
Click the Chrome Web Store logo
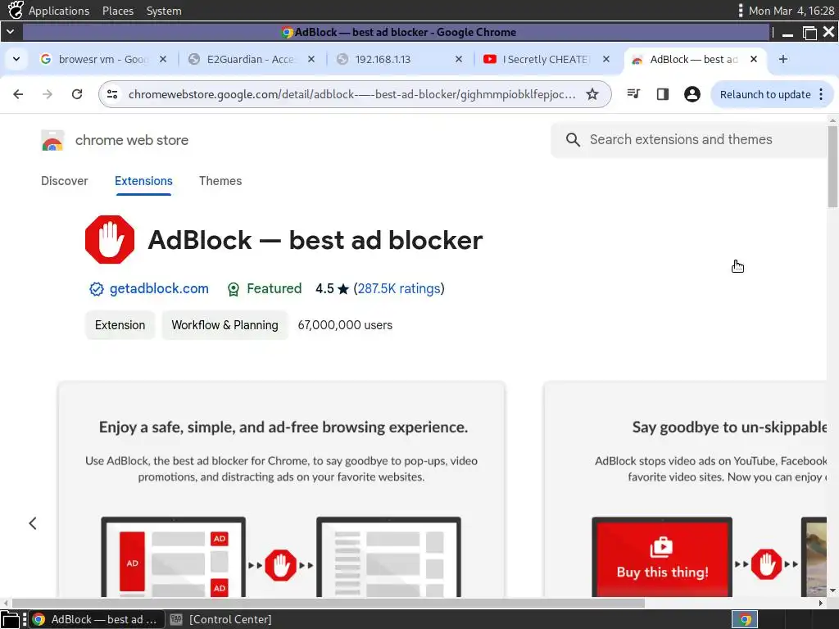coord(52,140)
